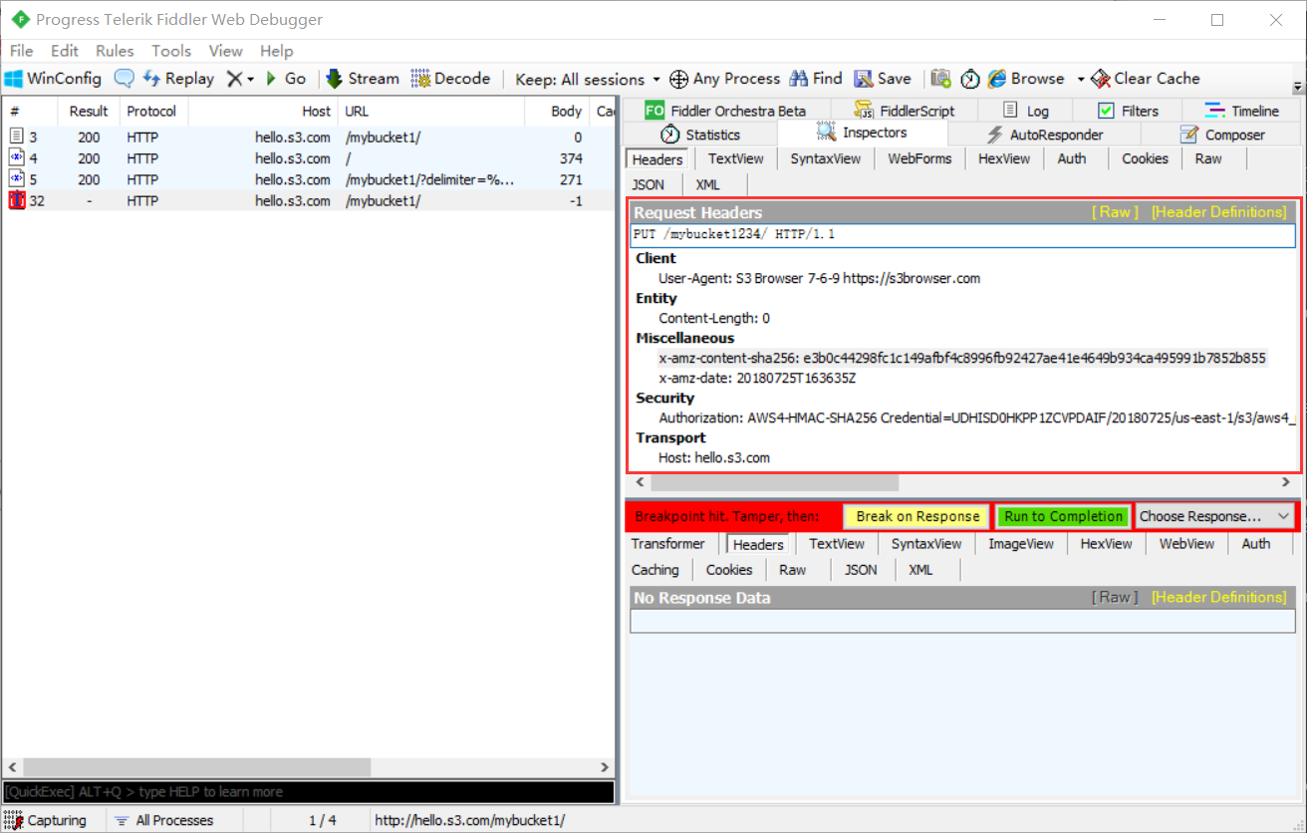1307x833 pixels.
Task: Resume breakpoints with the Go button
Action: coord(286,79)
